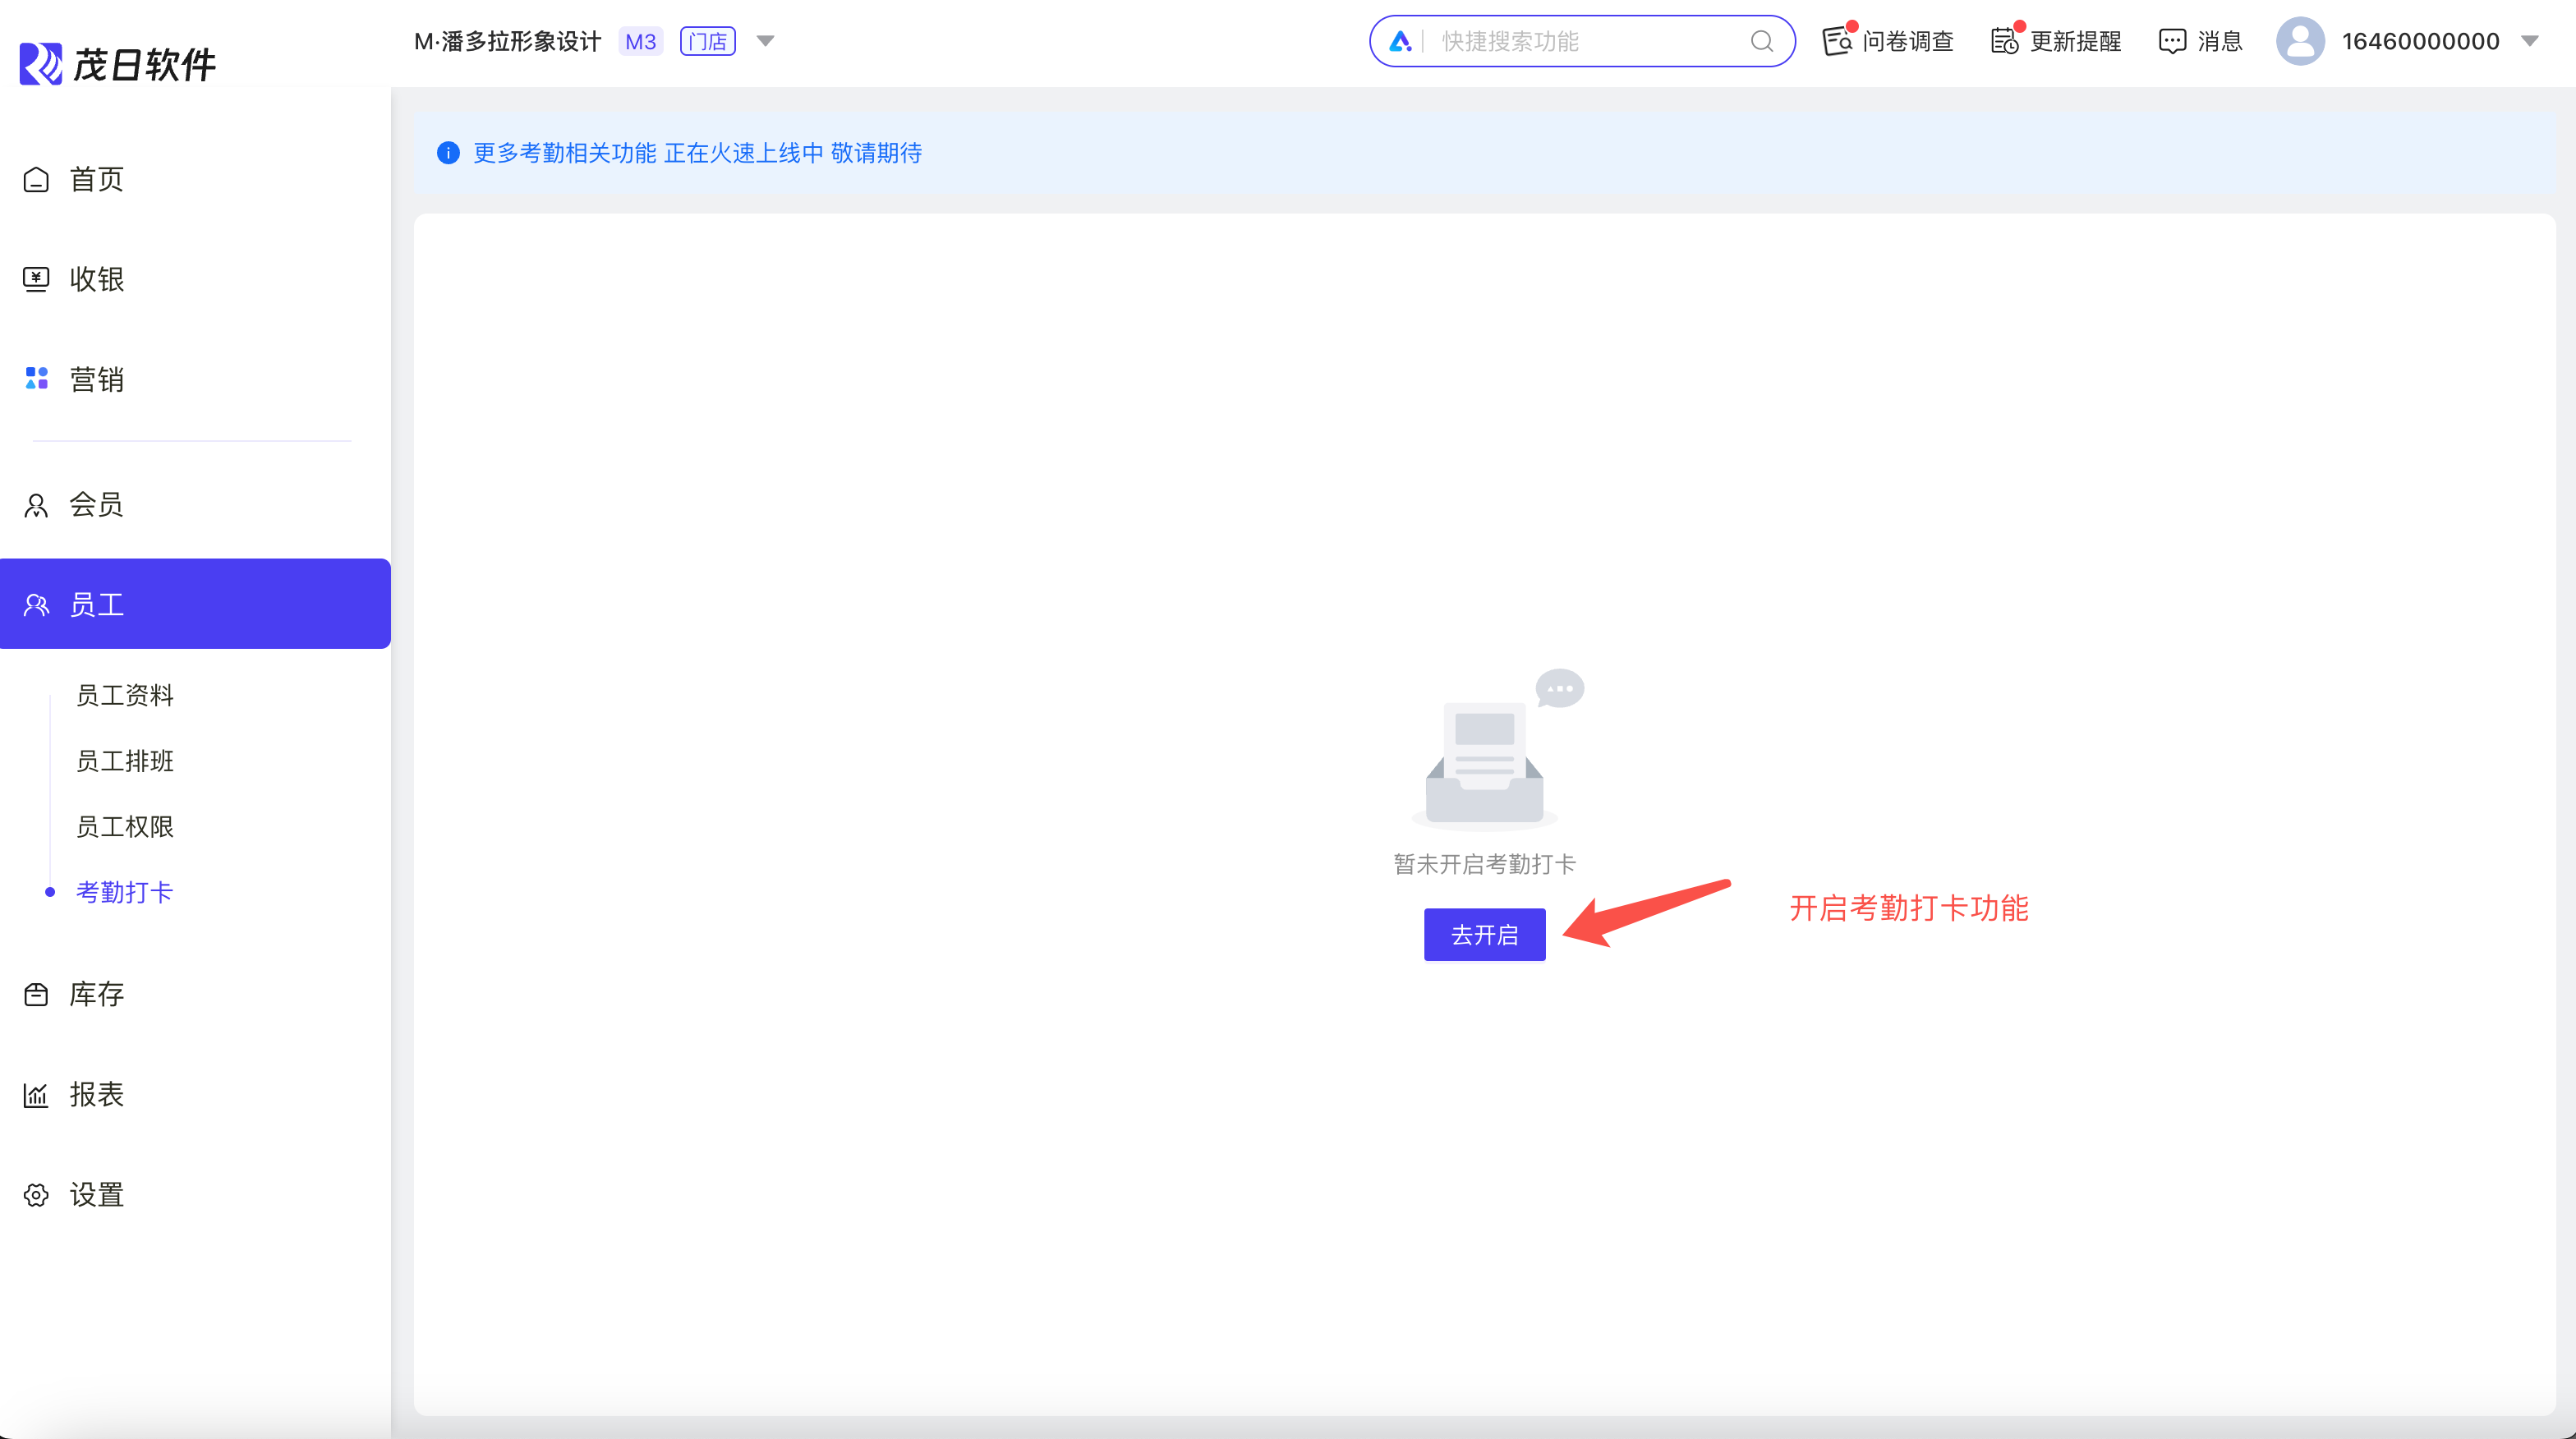
Task: Open 员工资料 submenu item
Action: pyautogui.click(x=125, y=695)
